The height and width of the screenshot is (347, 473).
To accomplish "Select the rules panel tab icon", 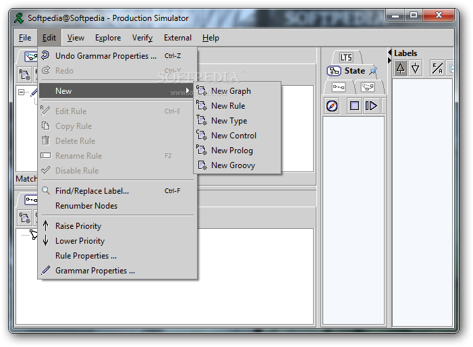I will [30, 57].
